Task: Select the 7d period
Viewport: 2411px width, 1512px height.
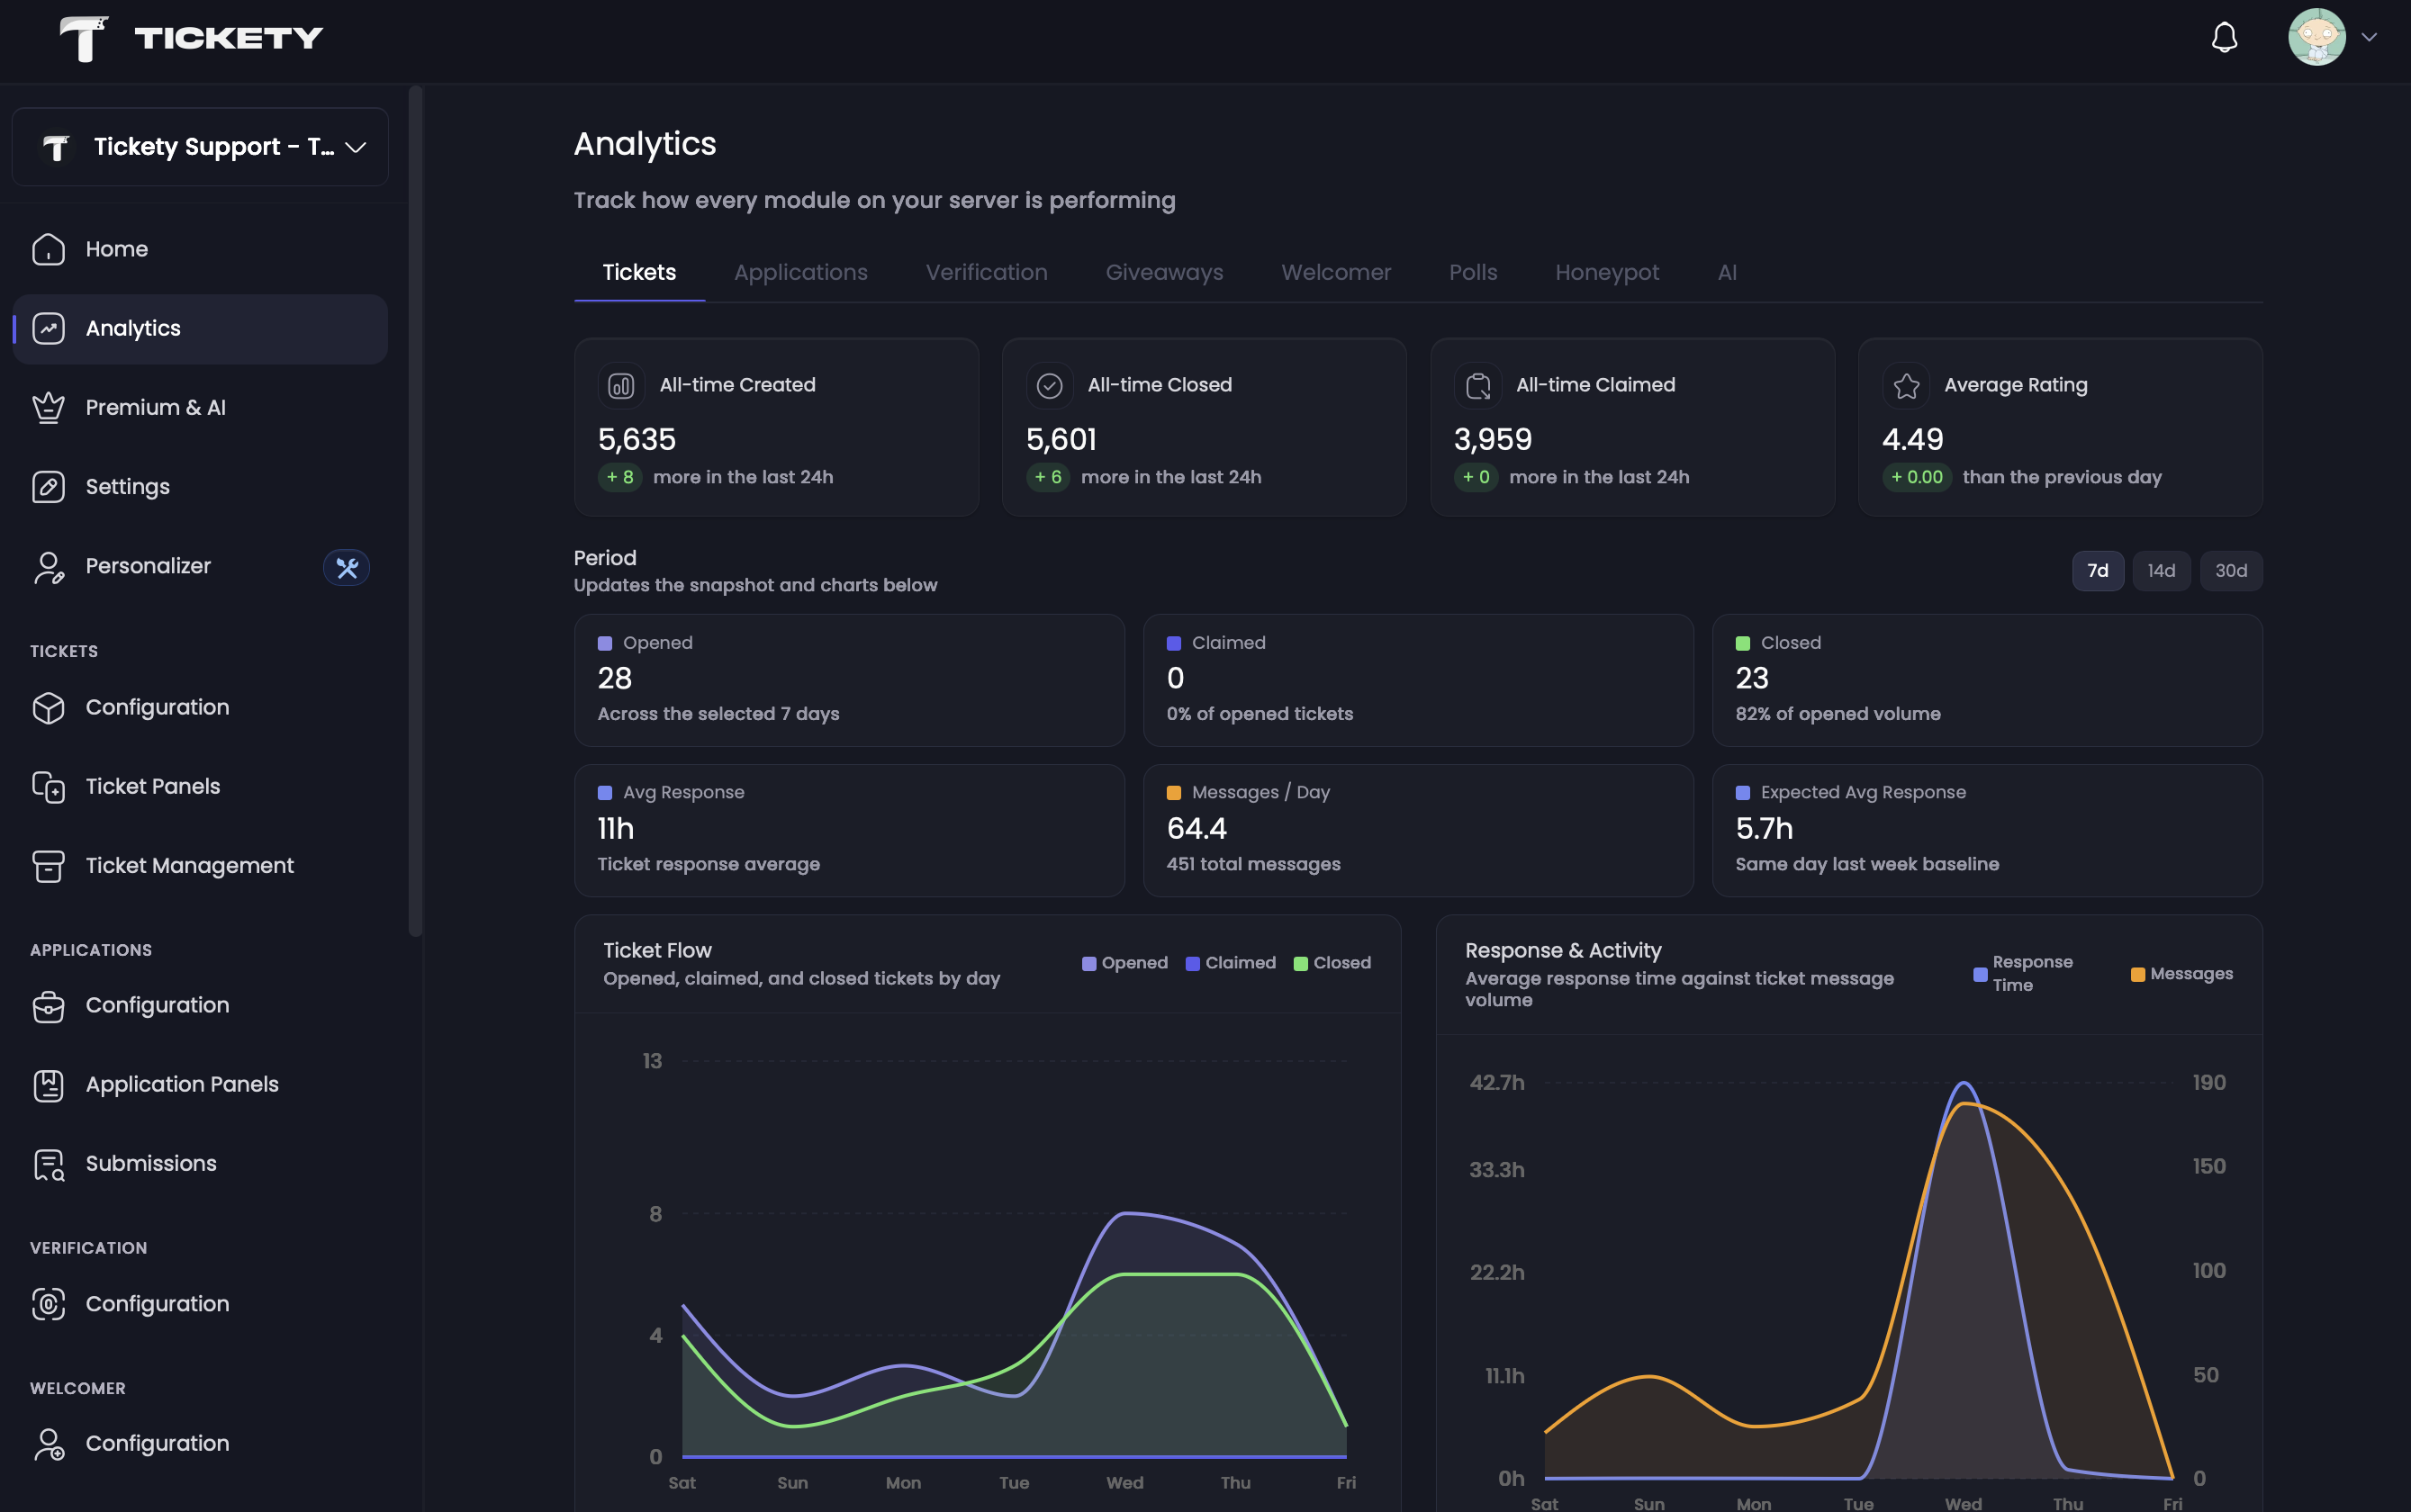Action: click(x=2098, y=571)
